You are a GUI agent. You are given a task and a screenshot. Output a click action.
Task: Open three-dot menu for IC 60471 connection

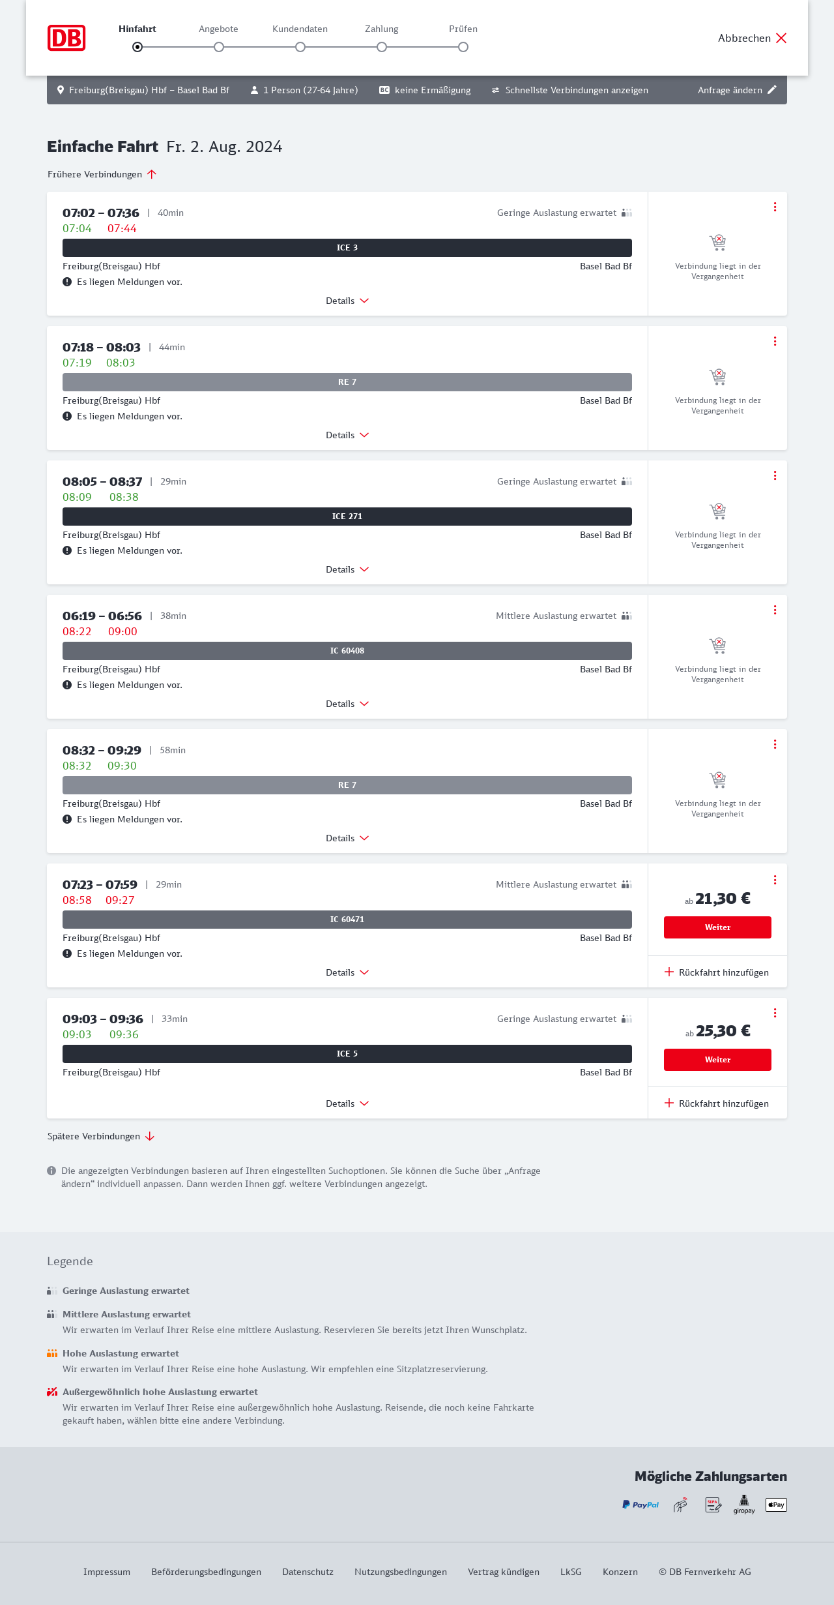[x=775, y=880]
